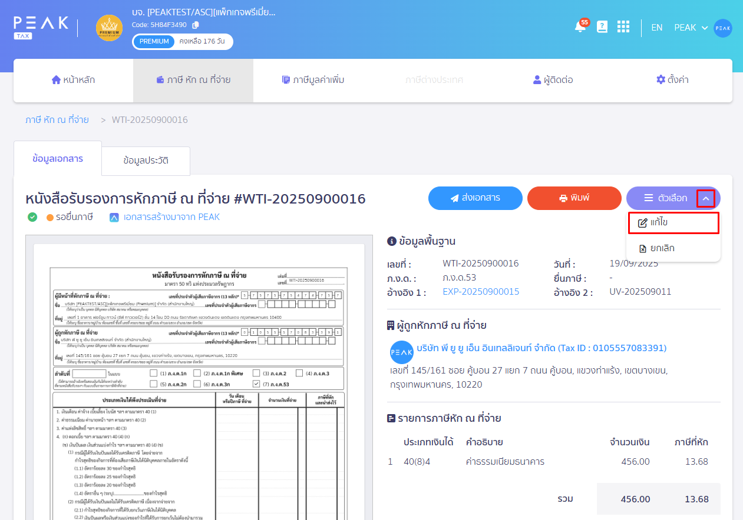
Task: Switch to the ข้อมูลประวัติ tab
Action: point(145,160)
